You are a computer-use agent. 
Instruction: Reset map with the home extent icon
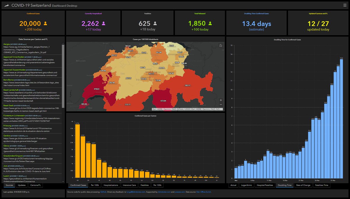tap(221, 45)
